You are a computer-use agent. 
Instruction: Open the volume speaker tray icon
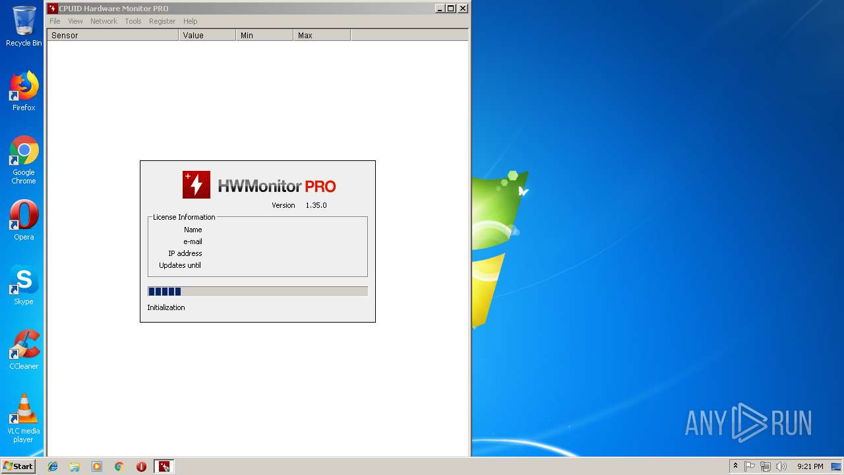tap(781, 466)
